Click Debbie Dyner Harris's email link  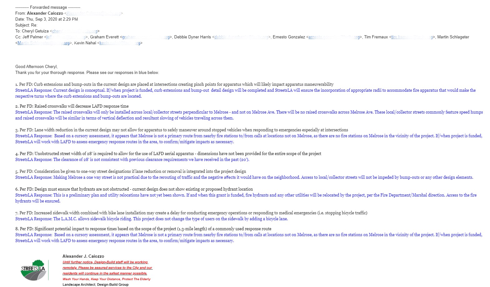[x=241, y=37]
